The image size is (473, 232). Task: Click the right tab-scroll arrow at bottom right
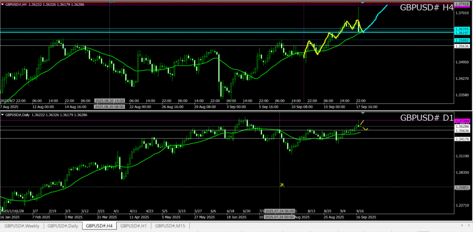tap(469, 226)
